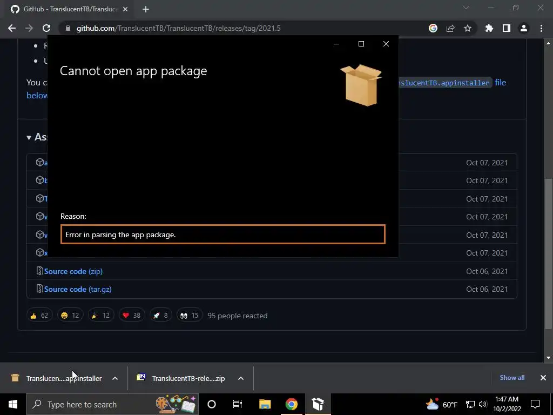
Task: Click the scrollbar down arrow
Action: (x=548, y=358)
